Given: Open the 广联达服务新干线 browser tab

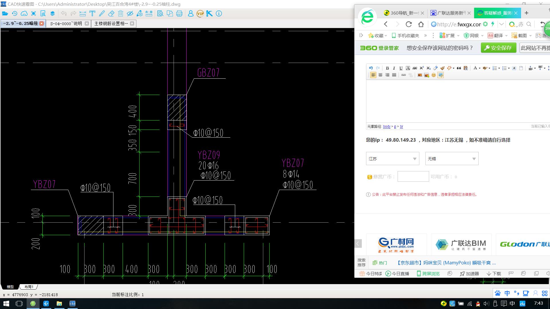Looking at the screenshot, I should 451,13.
